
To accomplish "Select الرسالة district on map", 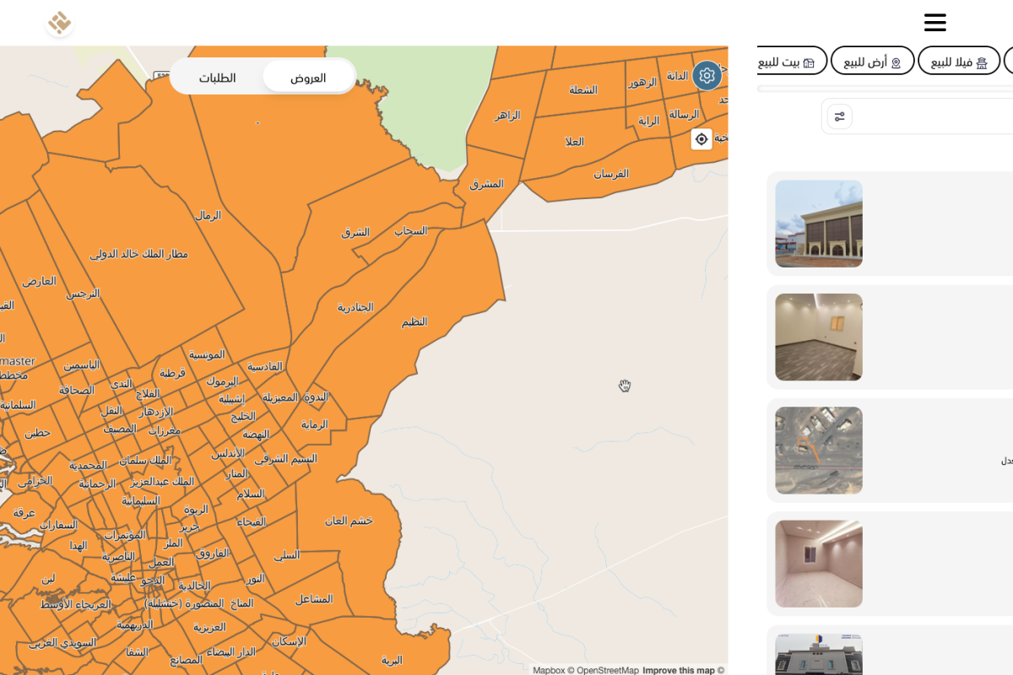I will pyautogui.click(x=684, y=114).
